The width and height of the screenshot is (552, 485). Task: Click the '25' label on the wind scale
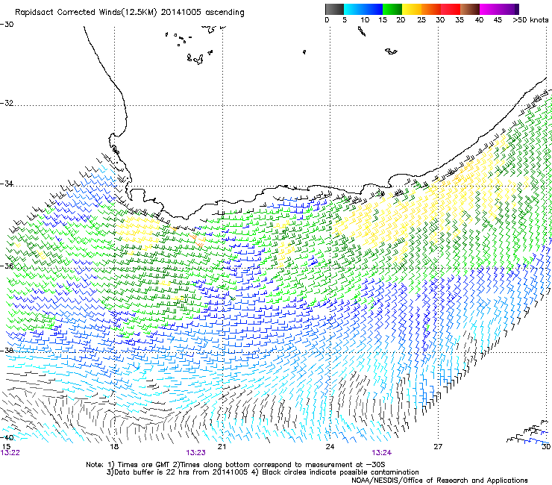tap(421, 20)
